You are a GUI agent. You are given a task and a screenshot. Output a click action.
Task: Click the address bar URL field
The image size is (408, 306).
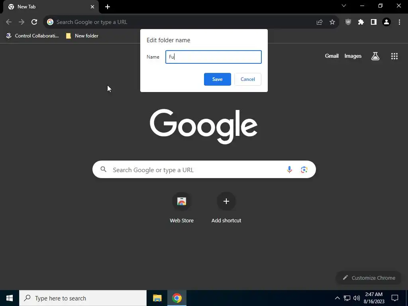click(x=182, y=22)
